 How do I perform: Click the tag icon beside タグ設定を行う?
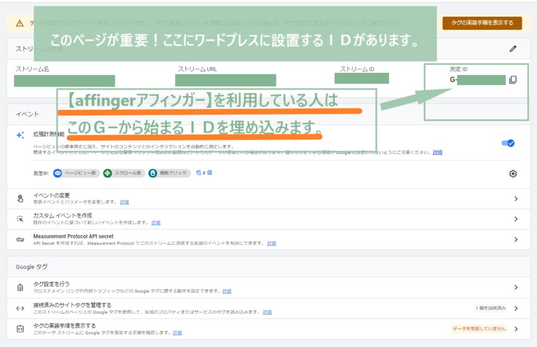coord(20,287)
